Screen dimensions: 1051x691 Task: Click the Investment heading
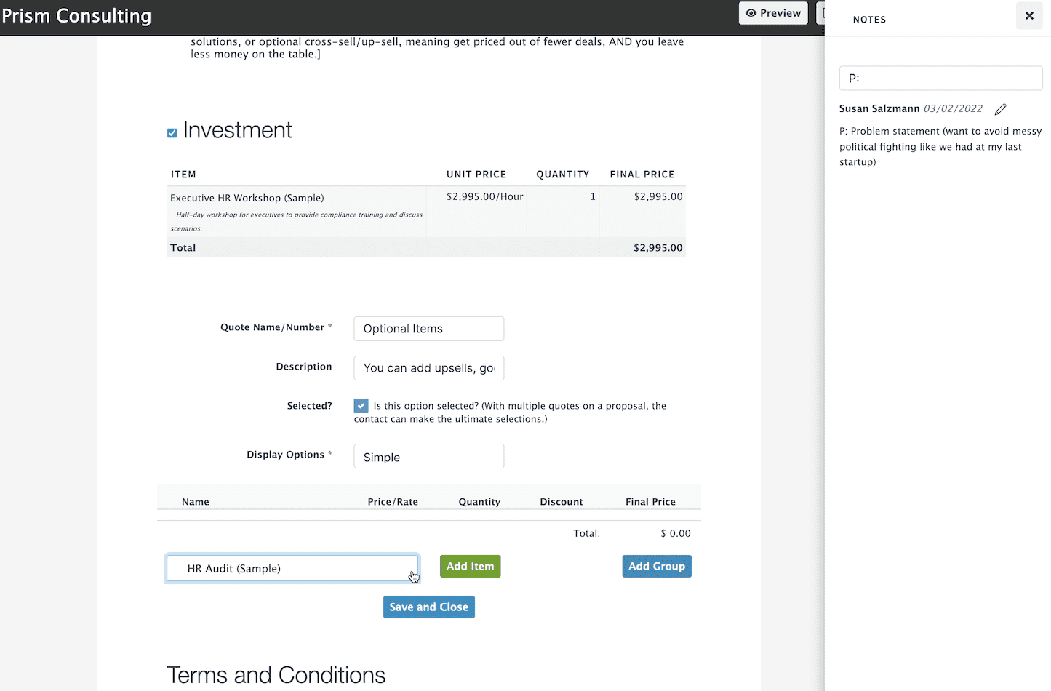(237, 131)
